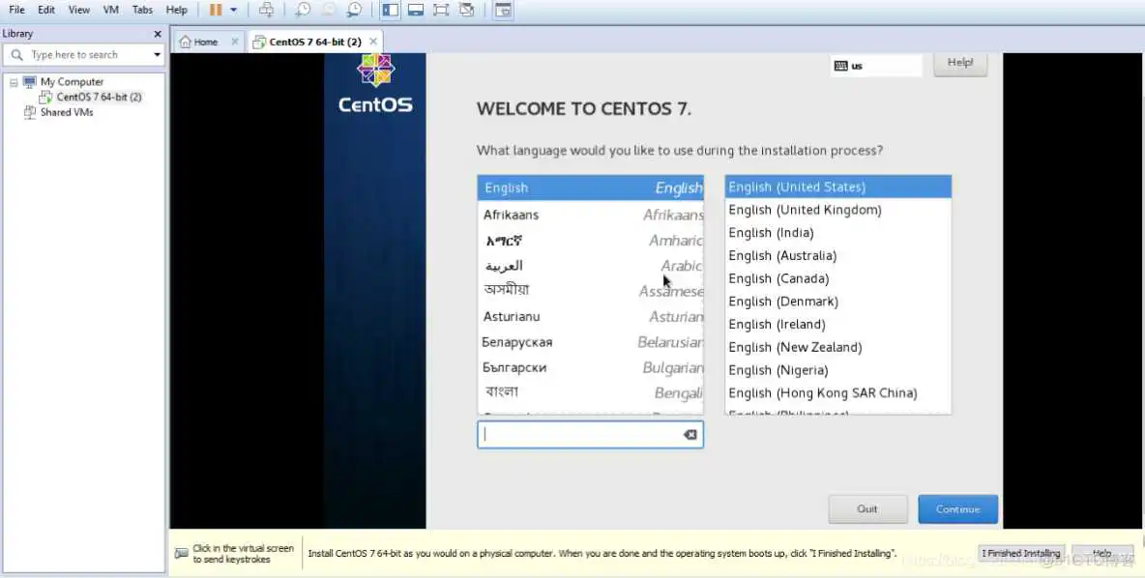Select Shared VMs in the library
This screenshot has height=578, width=1145.
(x=66, y=112)
